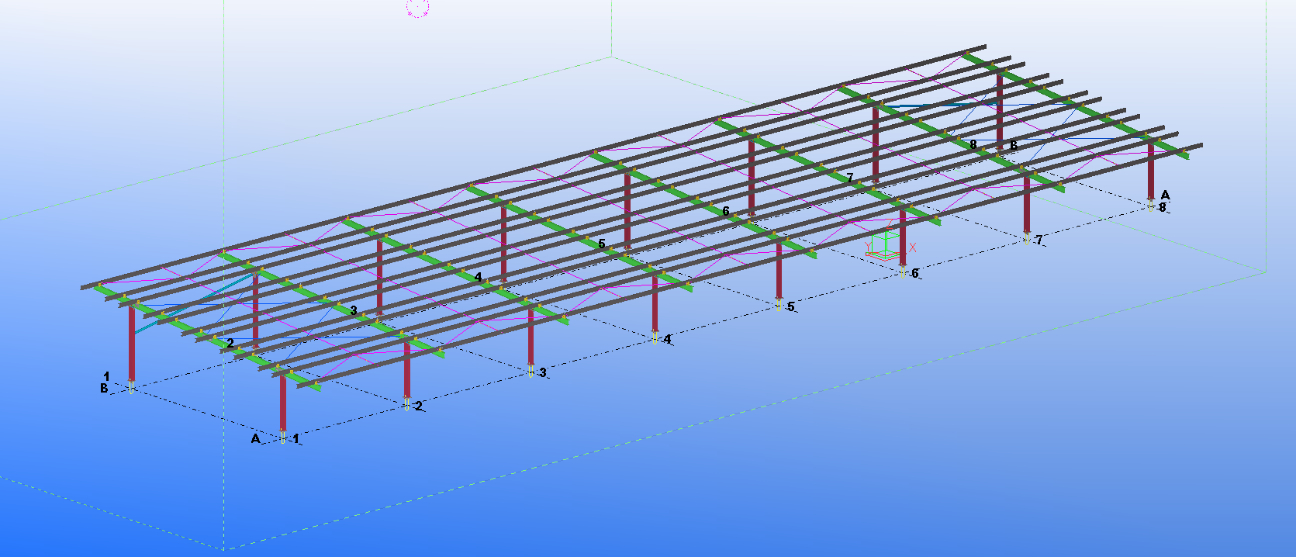Select the yellow support symbol beside label A
The image size is (1296, 557).
click(x=283, y=438)
